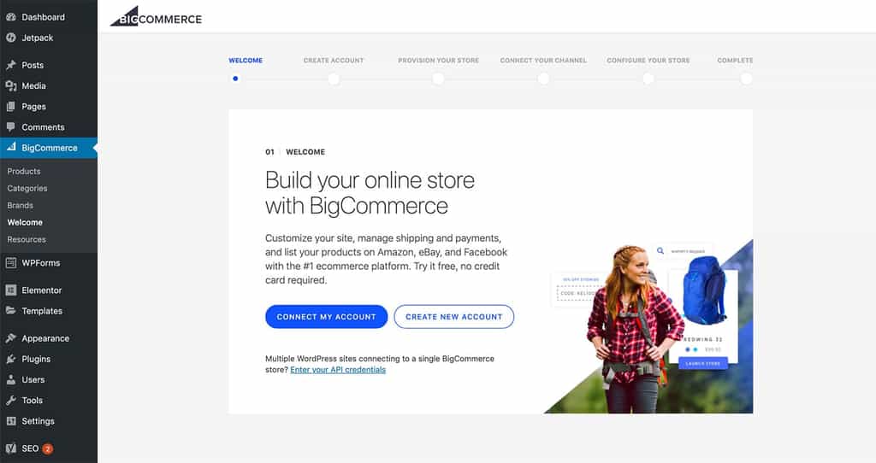Click the Complete step label
Image resolution: width=876 pixels, height=463 pixels.
[735, 61]
